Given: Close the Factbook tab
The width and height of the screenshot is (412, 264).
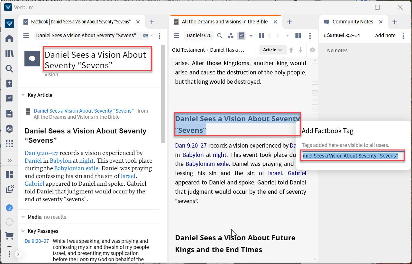Looking at the screenshot, I should (x=138, y=22).
